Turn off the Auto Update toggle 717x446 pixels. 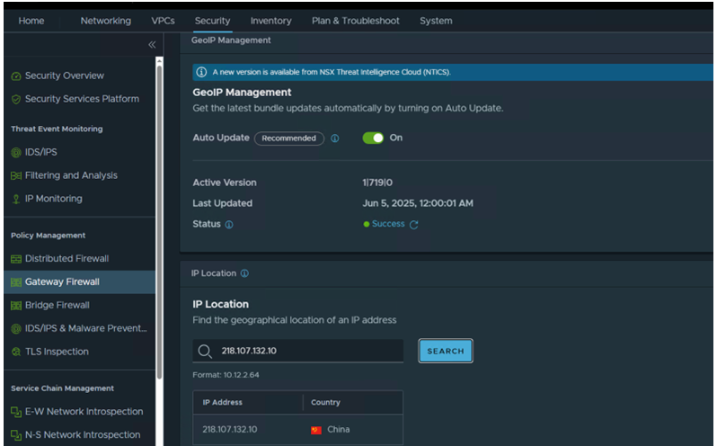point(373,138)
